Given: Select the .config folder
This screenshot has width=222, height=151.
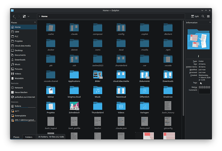Looking at the screenshot, I should [121, 29].
